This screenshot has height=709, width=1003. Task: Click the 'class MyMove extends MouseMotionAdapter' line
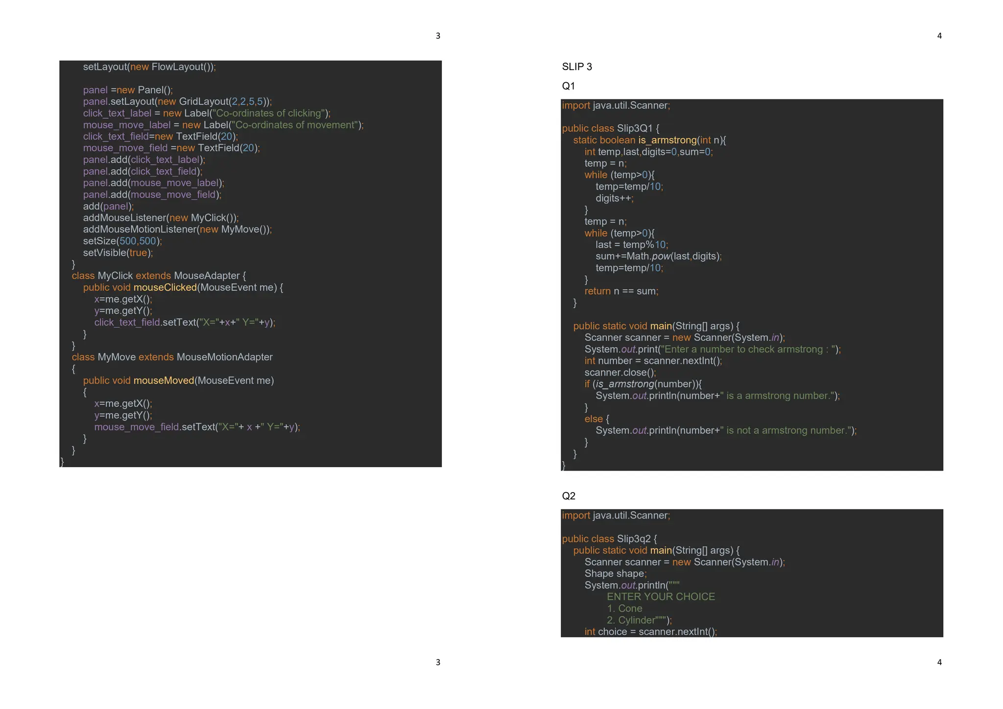pos(172,357)
